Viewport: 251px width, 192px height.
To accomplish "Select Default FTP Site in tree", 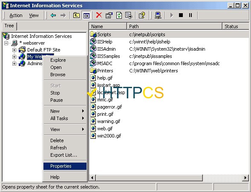I will click(44, 50).
